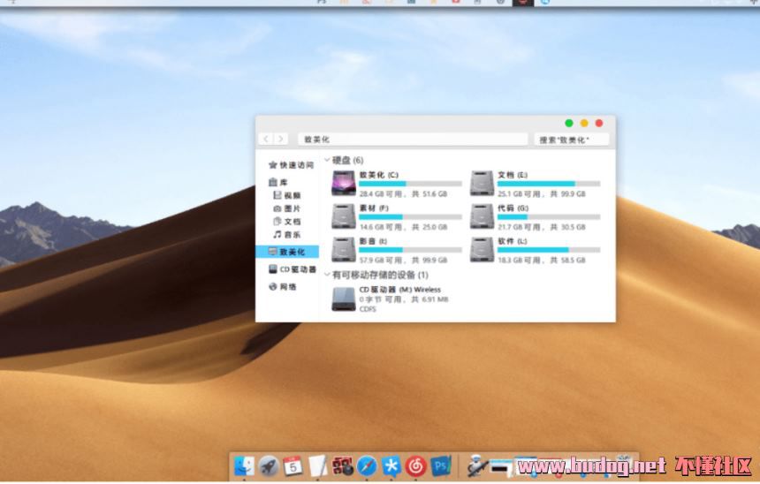Open Launchpad rocket icon in dock
760x484 pixels.
(x=269, y=465)
